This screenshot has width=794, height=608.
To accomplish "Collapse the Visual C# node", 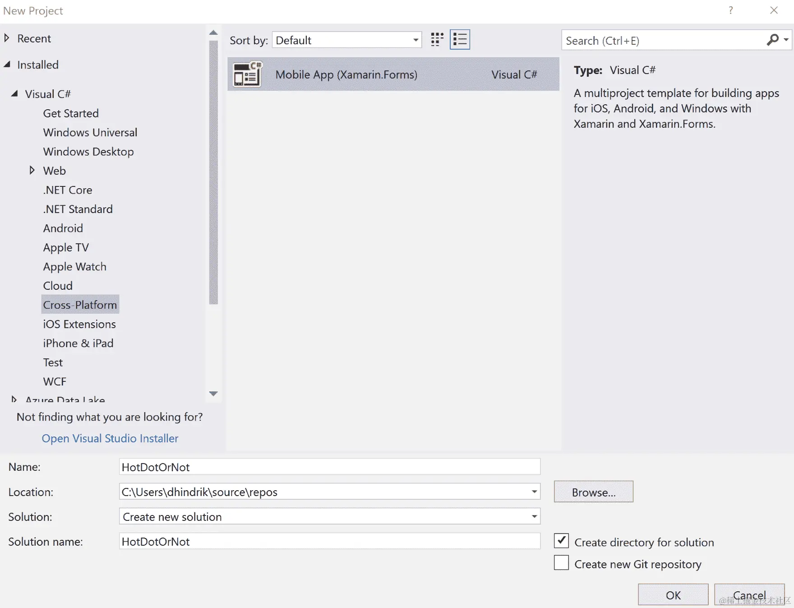I will 14,93.
